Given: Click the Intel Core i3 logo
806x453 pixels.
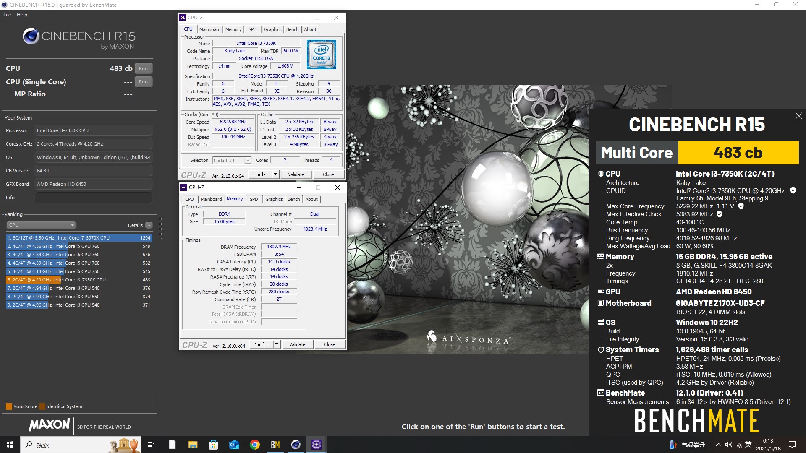Looking at the screenshot, I should pyautogui.click(x=321, y=55).
